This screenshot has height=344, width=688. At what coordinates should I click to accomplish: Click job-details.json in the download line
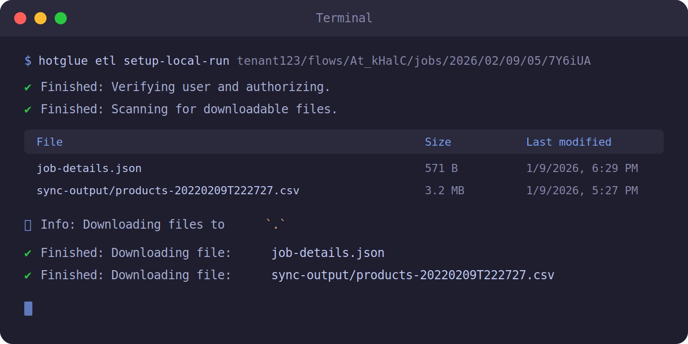coord(328,253)
